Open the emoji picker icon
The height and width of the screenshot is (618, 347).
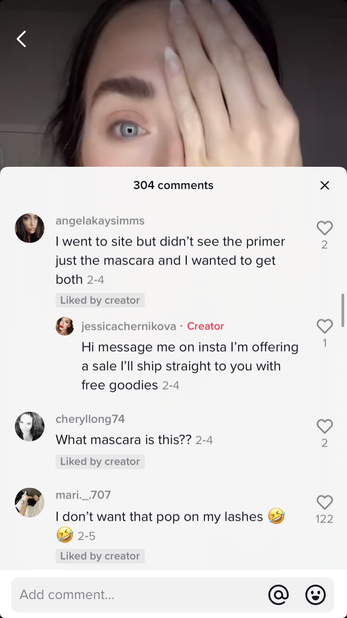[316, 594]
